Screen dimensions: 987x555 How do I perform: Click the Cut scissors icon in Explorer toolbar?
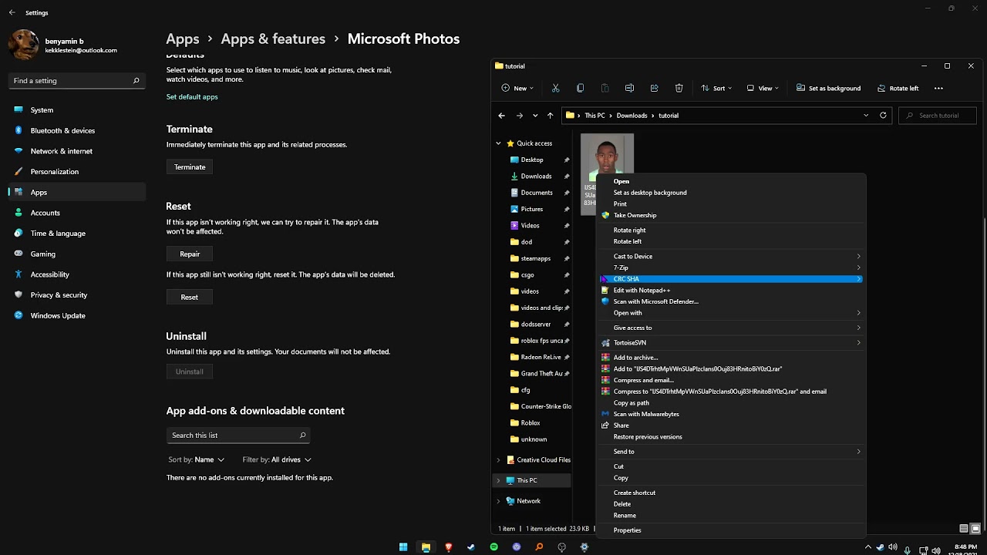(555, 88)
